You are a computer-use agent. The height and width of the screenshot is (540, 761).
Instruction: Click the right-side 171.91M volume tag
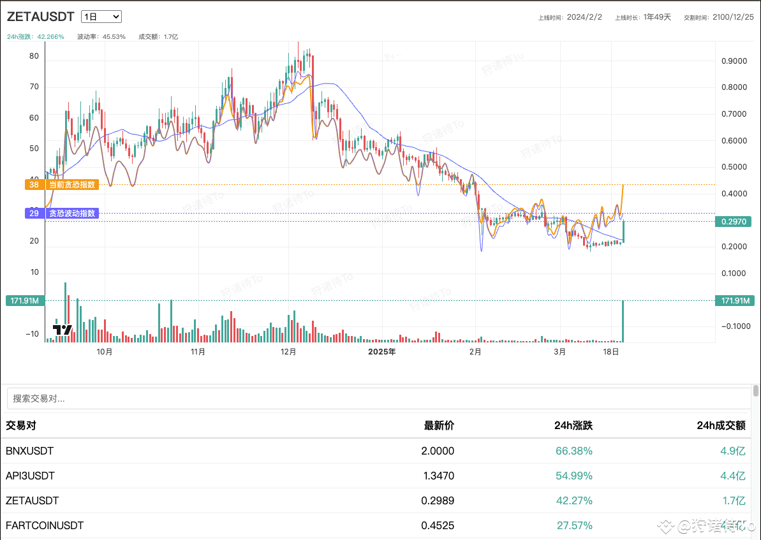pyautogui.click(x=732, y=300)
